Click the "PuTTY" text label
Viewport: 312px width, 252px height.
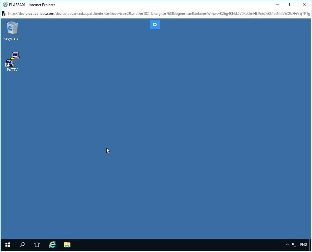[x=12, y=70]
